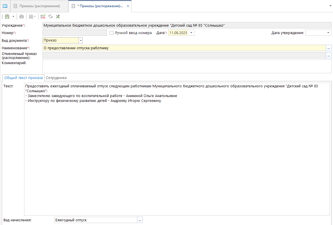Open the 'Вид документа' dropdown list
Image resolution: width=333 pixels, height=225 pixels.
tap(81, 41)
